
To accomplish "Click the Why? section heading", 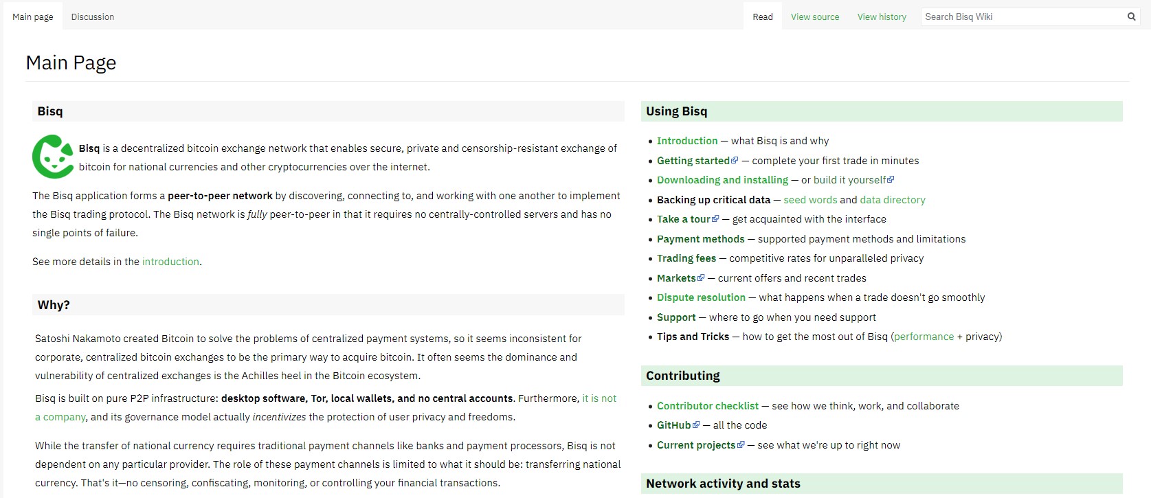I will [x=54, y=305].
